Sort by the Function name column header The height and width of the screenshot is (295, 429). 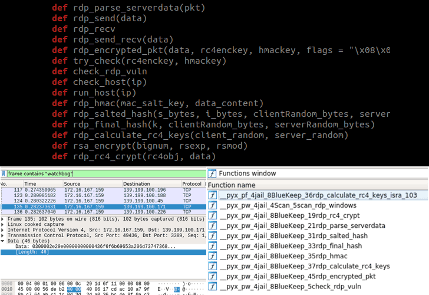click(x=318, y=185)
